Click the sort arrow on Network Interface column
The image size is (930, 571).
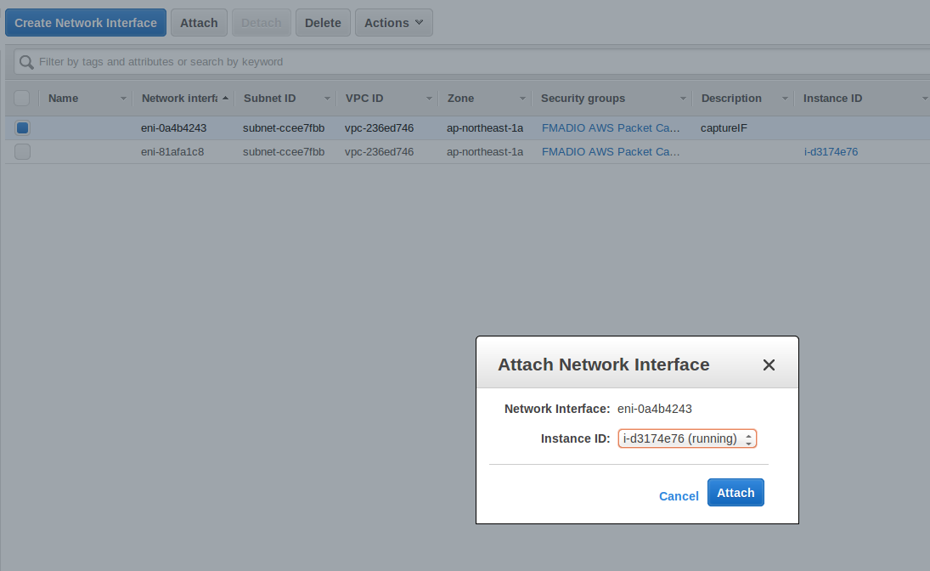click(226, 98)
